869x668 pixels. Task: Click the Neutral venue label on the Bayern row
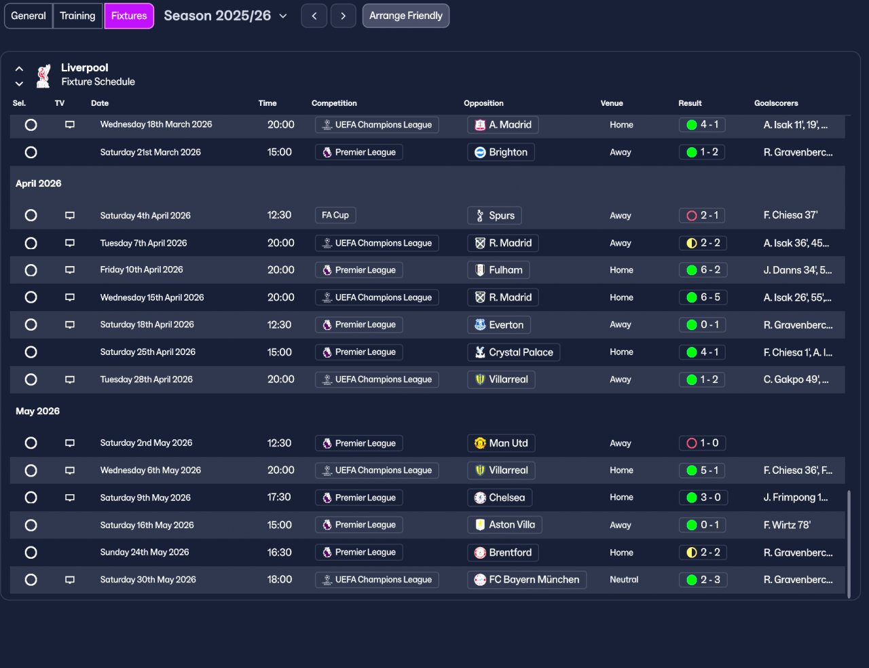tap(624, 580)
